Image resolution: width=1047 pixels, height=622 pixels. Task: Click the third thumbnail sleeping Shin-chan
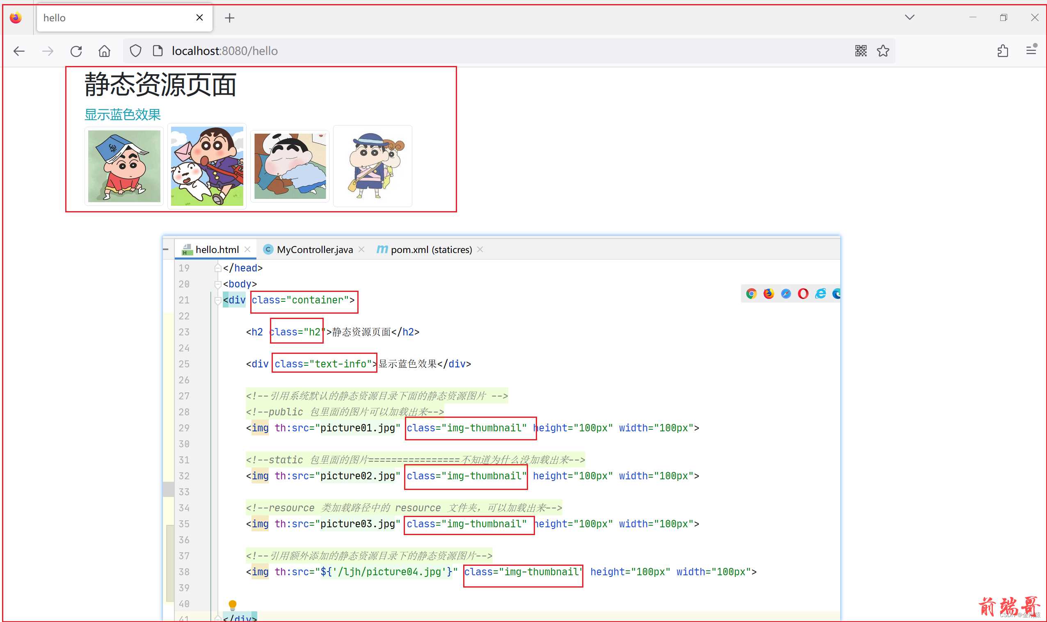290,166
